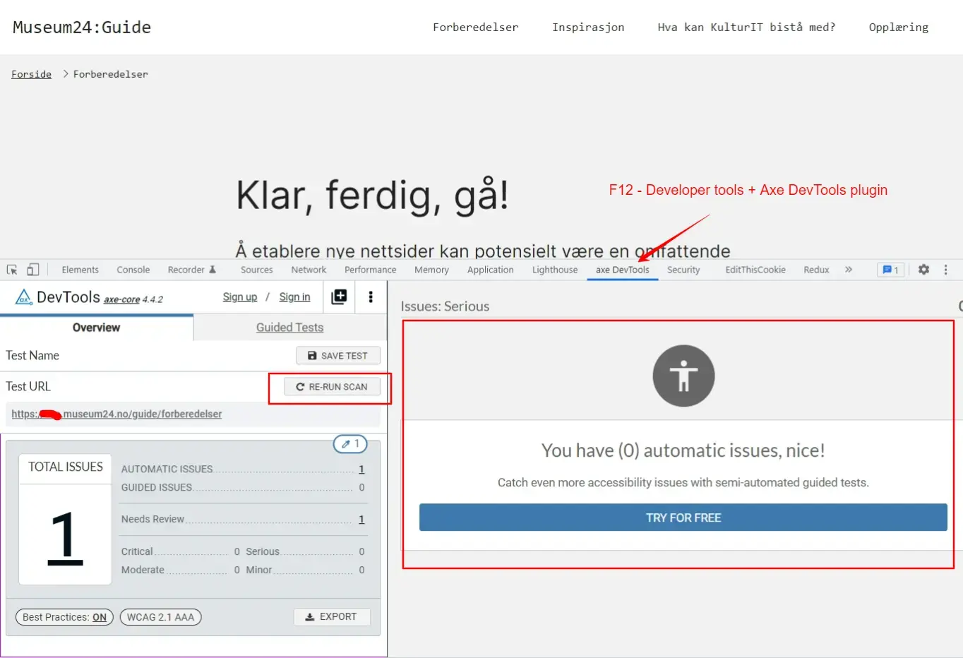Open the Opplæring menu item
Viewport: 963px width, 658px height.
point(898,28)
